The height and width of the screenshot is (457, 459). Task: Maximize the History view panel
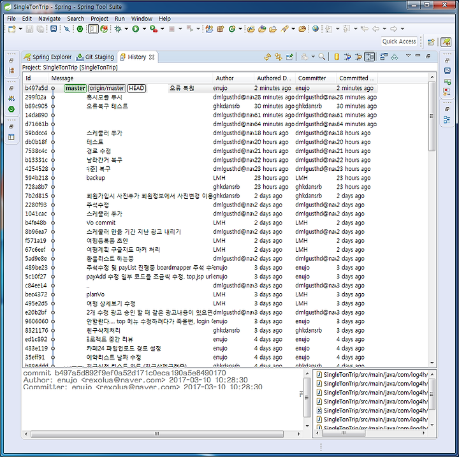coord(428,55)
